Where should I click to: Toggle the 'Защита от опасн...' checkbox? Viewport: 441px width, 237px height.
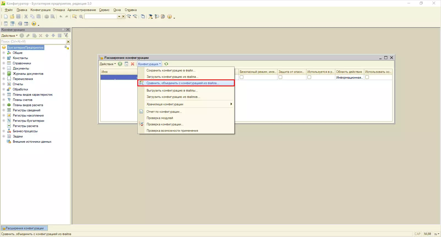[x=280, y=77]
